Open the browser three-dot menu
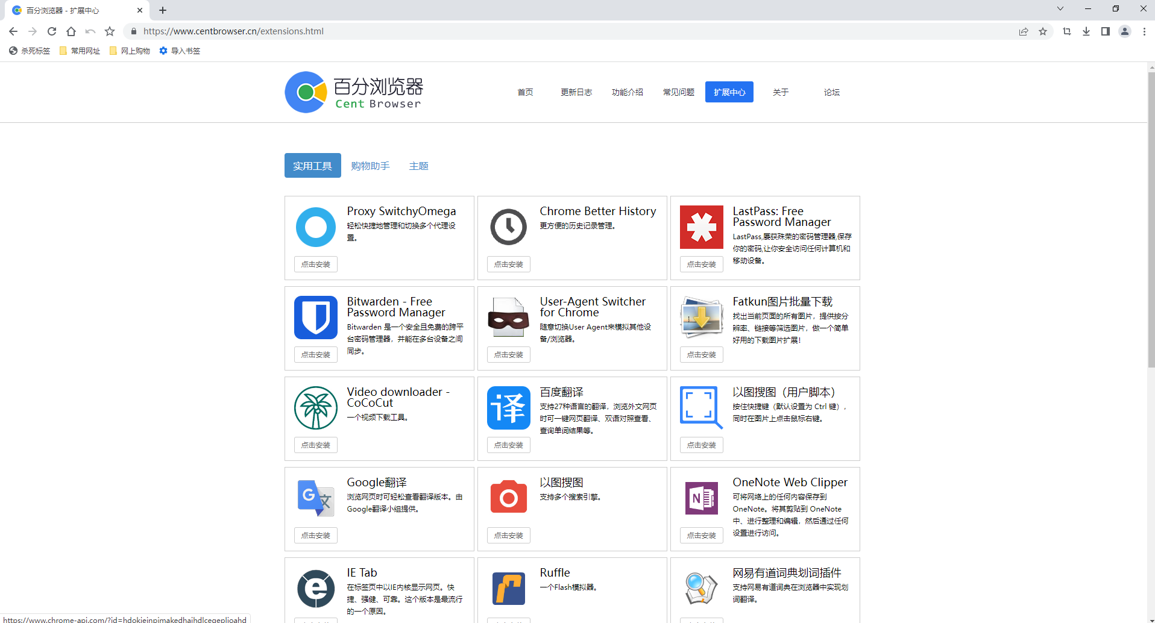Image resolution: width=1155 pixels, height=623 pixels. [x=1144, y=31]
